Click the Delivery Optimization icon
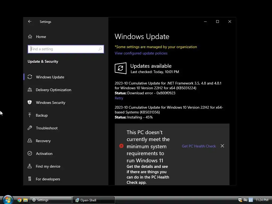 (x=30, y=90)
